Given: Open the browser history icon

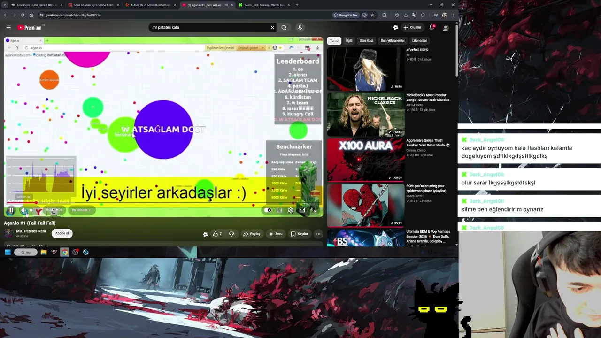Looking at the screenshot, I should tap(397, 15).
